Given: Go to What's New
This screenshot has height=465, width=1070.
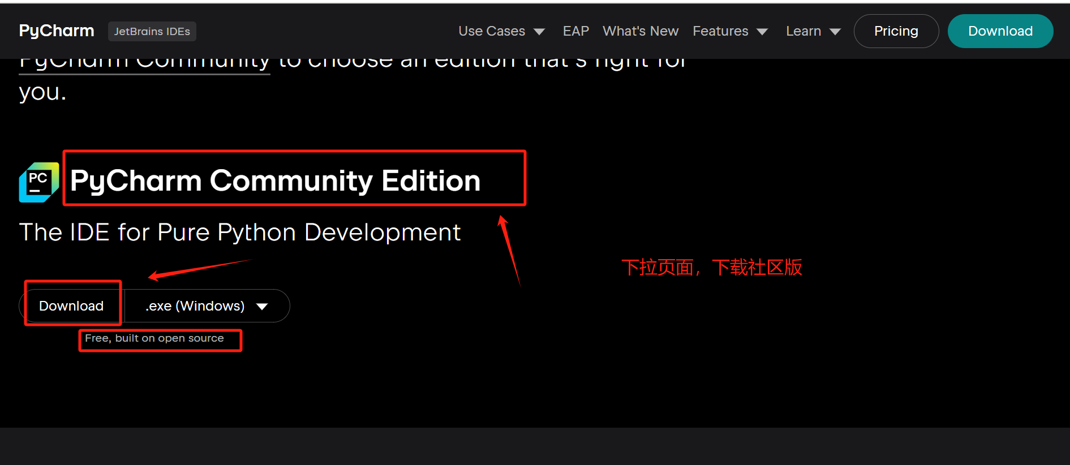Looking at the screenshot, I should click(641, 31).
